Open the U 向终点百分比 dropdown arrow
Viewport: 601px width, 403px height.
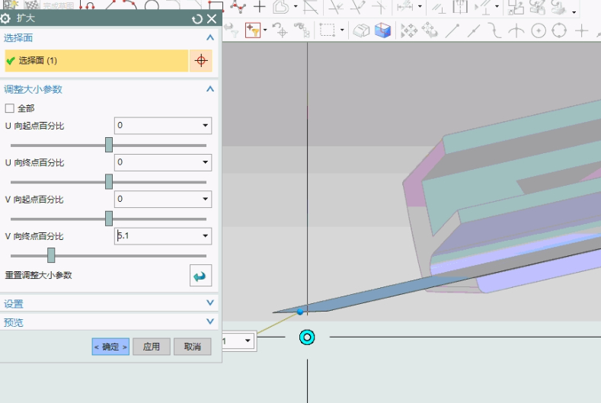pos(205,162)
